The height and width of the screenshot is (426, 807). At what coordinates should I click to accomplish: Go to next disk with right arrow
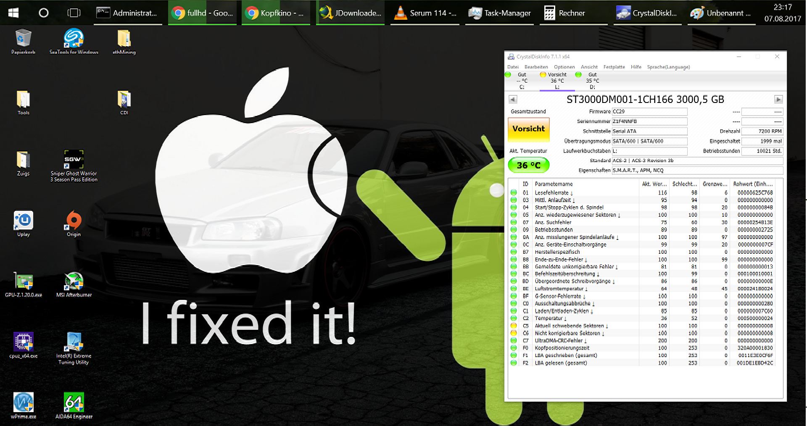778,100
